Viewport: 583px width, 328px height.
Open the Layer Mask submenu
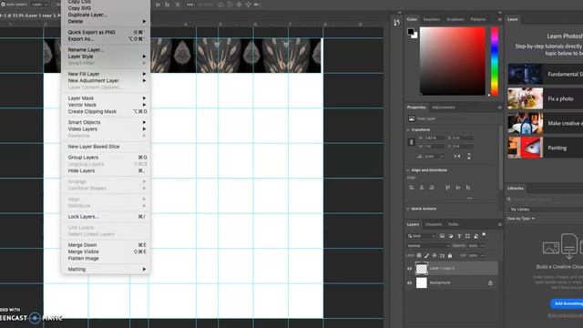coord(106,97)
